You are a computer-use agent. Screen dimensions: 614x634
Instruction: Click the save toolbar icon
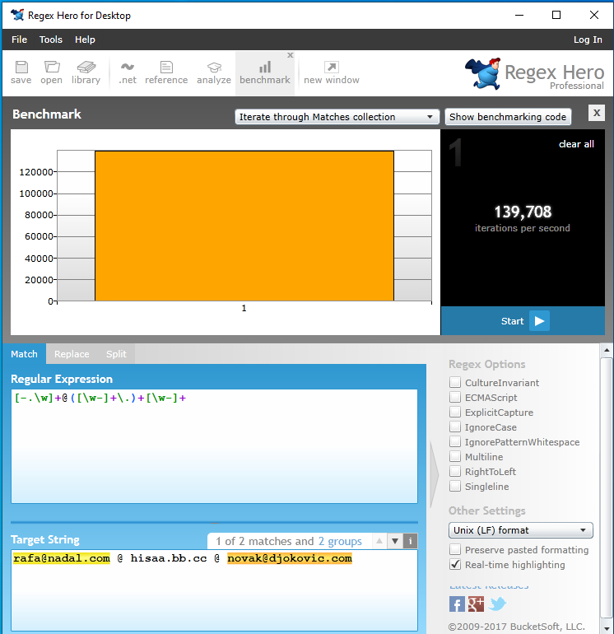[21, 72]
